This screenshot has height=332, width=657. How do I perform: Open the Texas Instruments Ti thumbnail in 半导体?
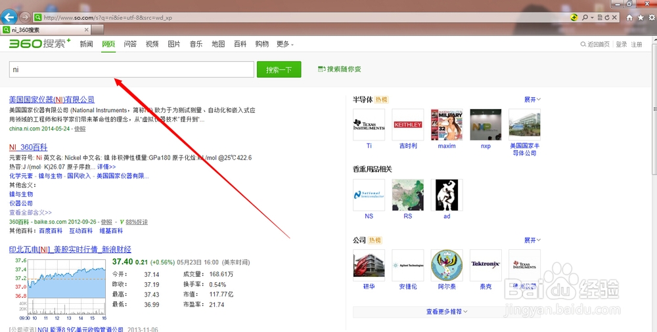tap(369, 125)
